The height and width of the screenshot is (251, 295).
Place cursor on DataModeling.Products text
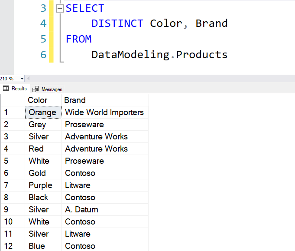pos(159,55)
